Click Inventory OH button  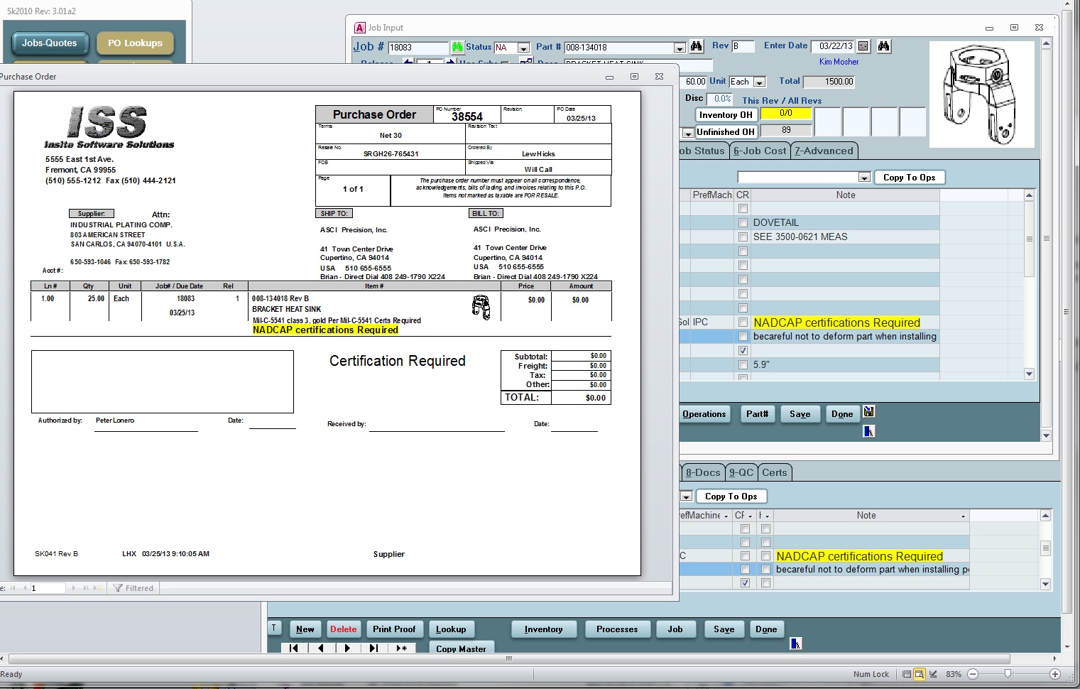(x=726, y=114)
